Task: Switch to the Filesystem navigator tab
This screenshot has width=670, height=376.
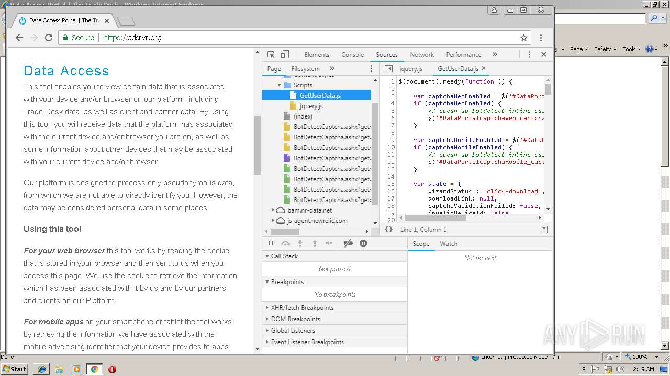Action: [x=305, y=69]
